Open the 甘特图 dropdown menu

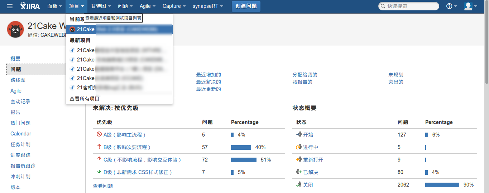[101, 6]
